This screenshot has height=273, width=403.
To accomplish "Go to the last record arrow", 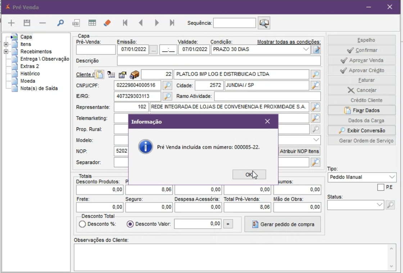I will [172, 23].
